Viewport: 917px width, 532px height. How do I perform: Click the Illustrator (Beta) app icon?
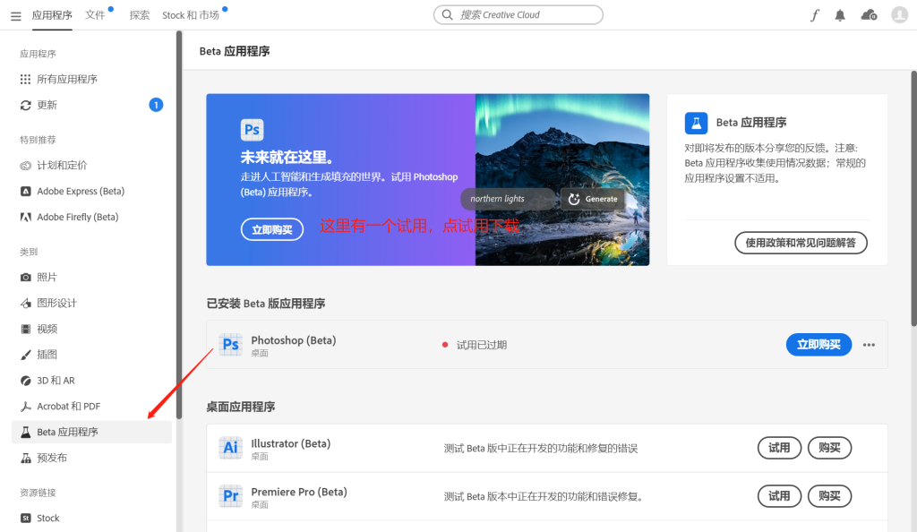point(231,447)
